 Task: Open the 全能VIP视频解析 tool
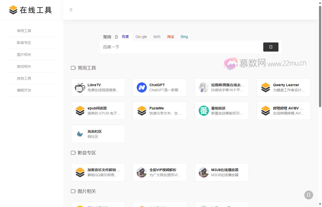159,172
